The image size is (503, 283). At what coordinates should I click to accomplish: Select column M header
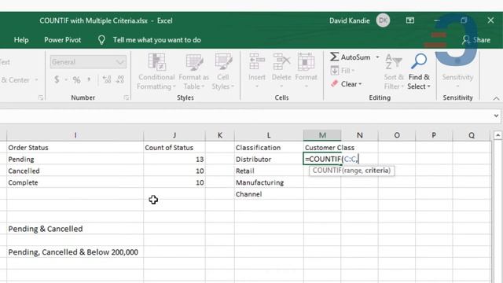coord(322,135)
